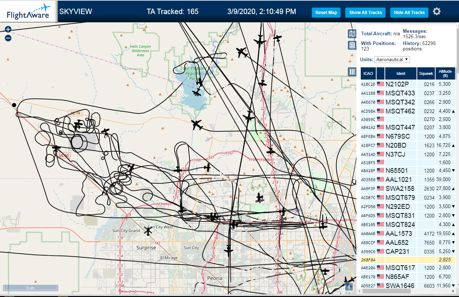459x297 pixels.
Task: Select the N679SC aircraft row
Action: 408,136
